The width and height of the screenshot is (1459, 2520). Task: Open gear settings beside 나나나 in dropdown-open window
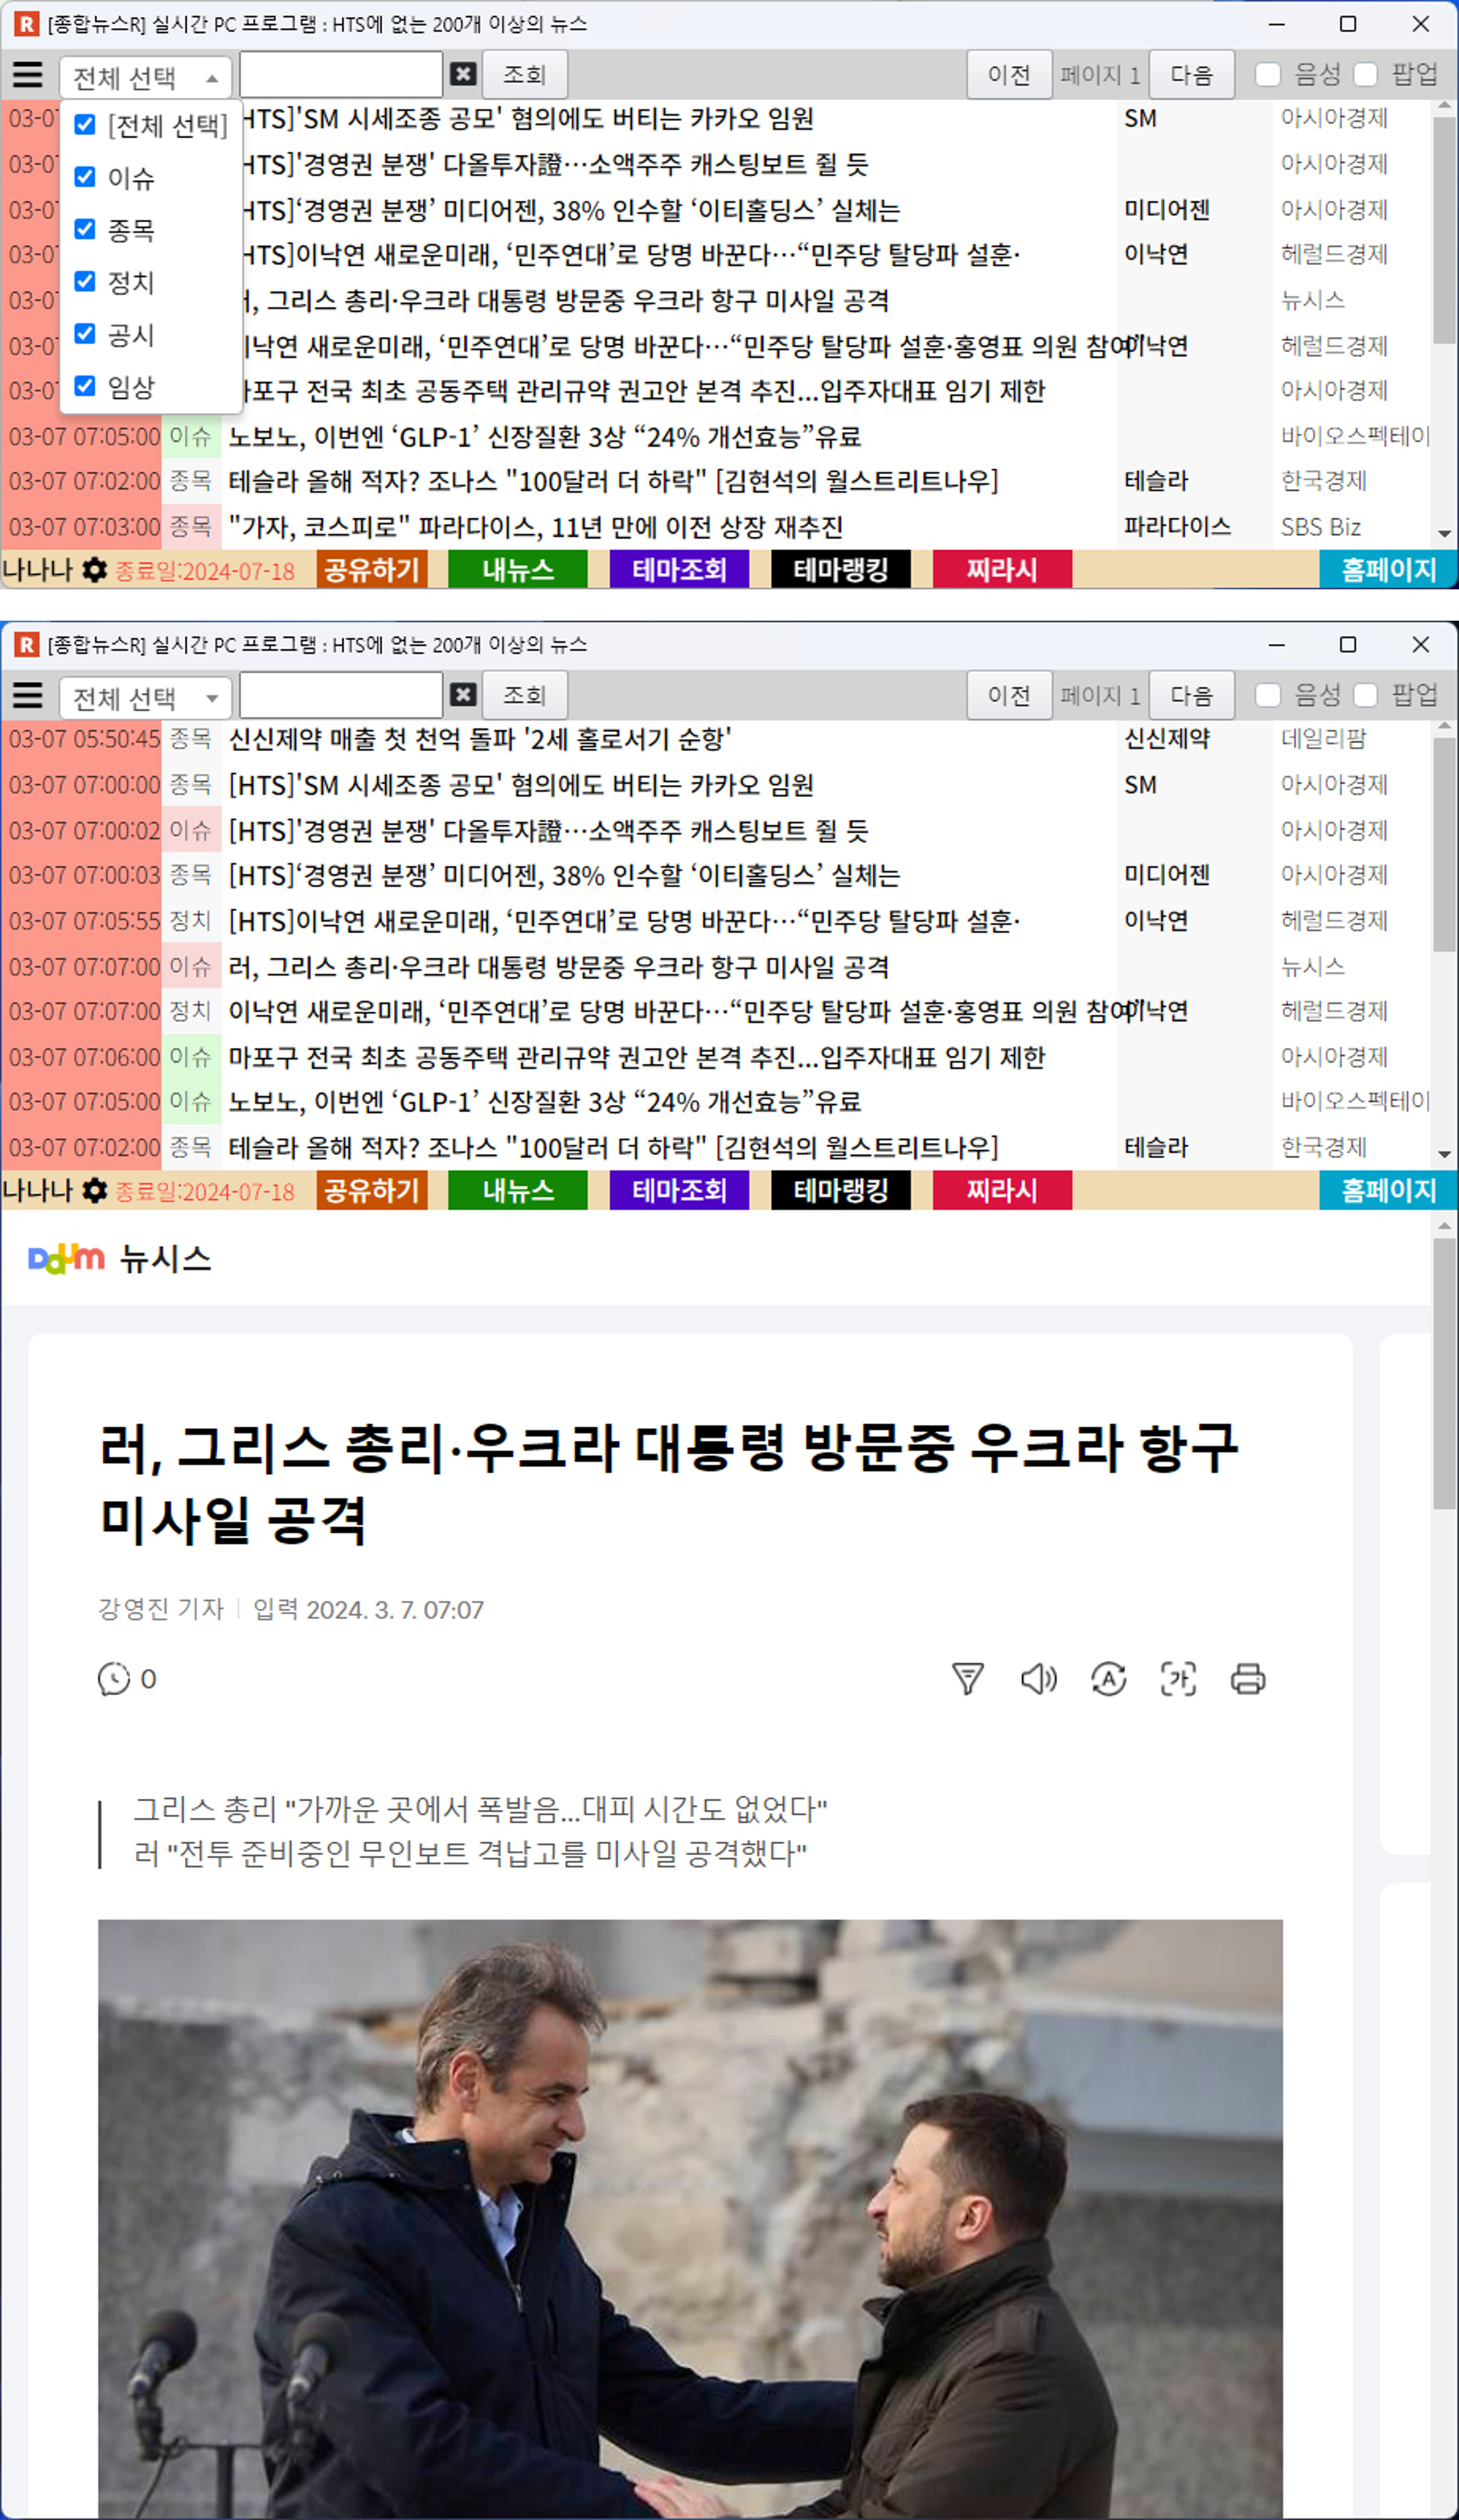pyautogui.click(x=94, y=570)
